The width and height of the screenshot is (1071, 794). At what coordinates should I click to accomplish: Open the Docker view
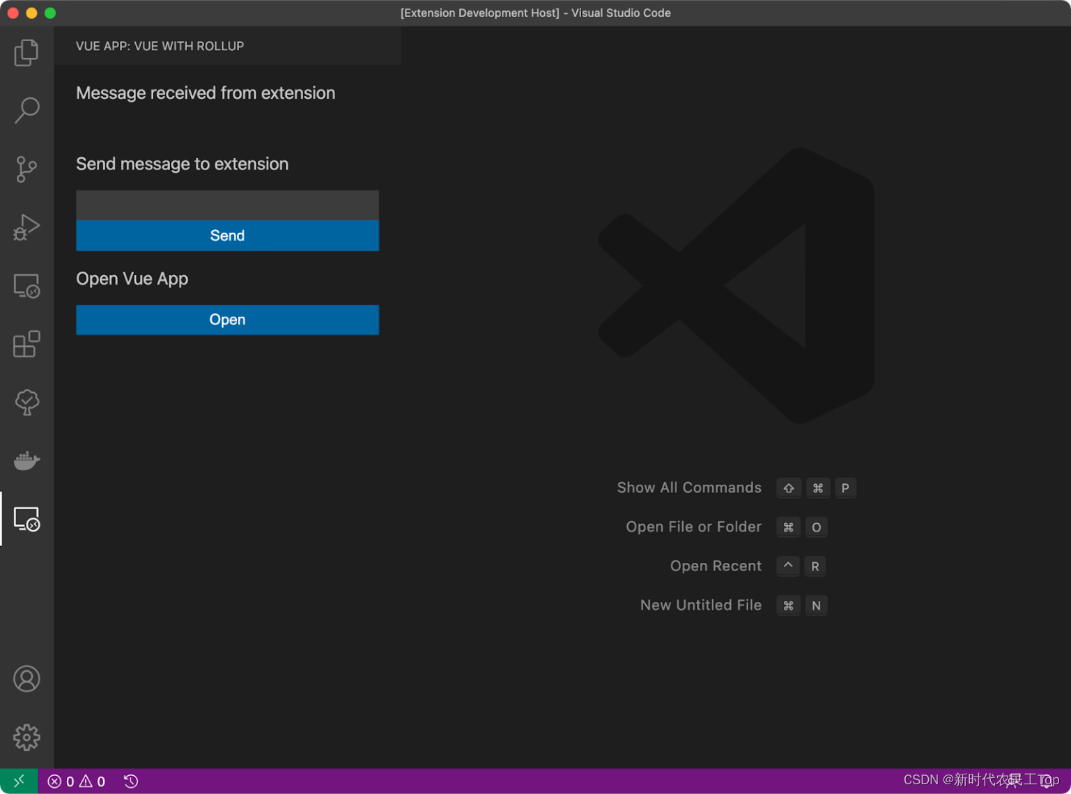point(26,460)
